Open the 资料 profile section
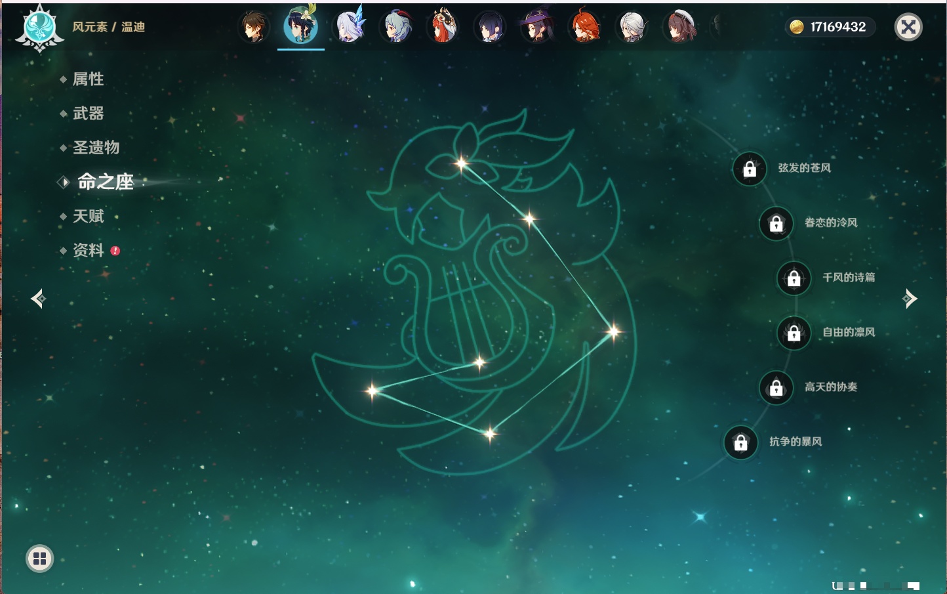The height and width of the screenshot is (594, 947). click(x=89, y=250)
